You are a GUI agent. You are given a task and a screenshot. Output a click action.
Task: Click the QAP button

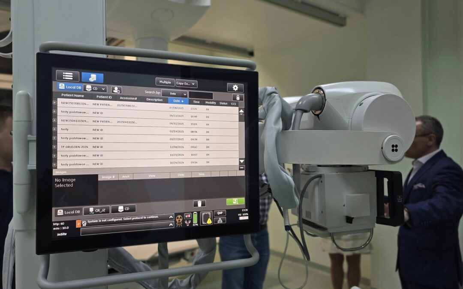219,213
